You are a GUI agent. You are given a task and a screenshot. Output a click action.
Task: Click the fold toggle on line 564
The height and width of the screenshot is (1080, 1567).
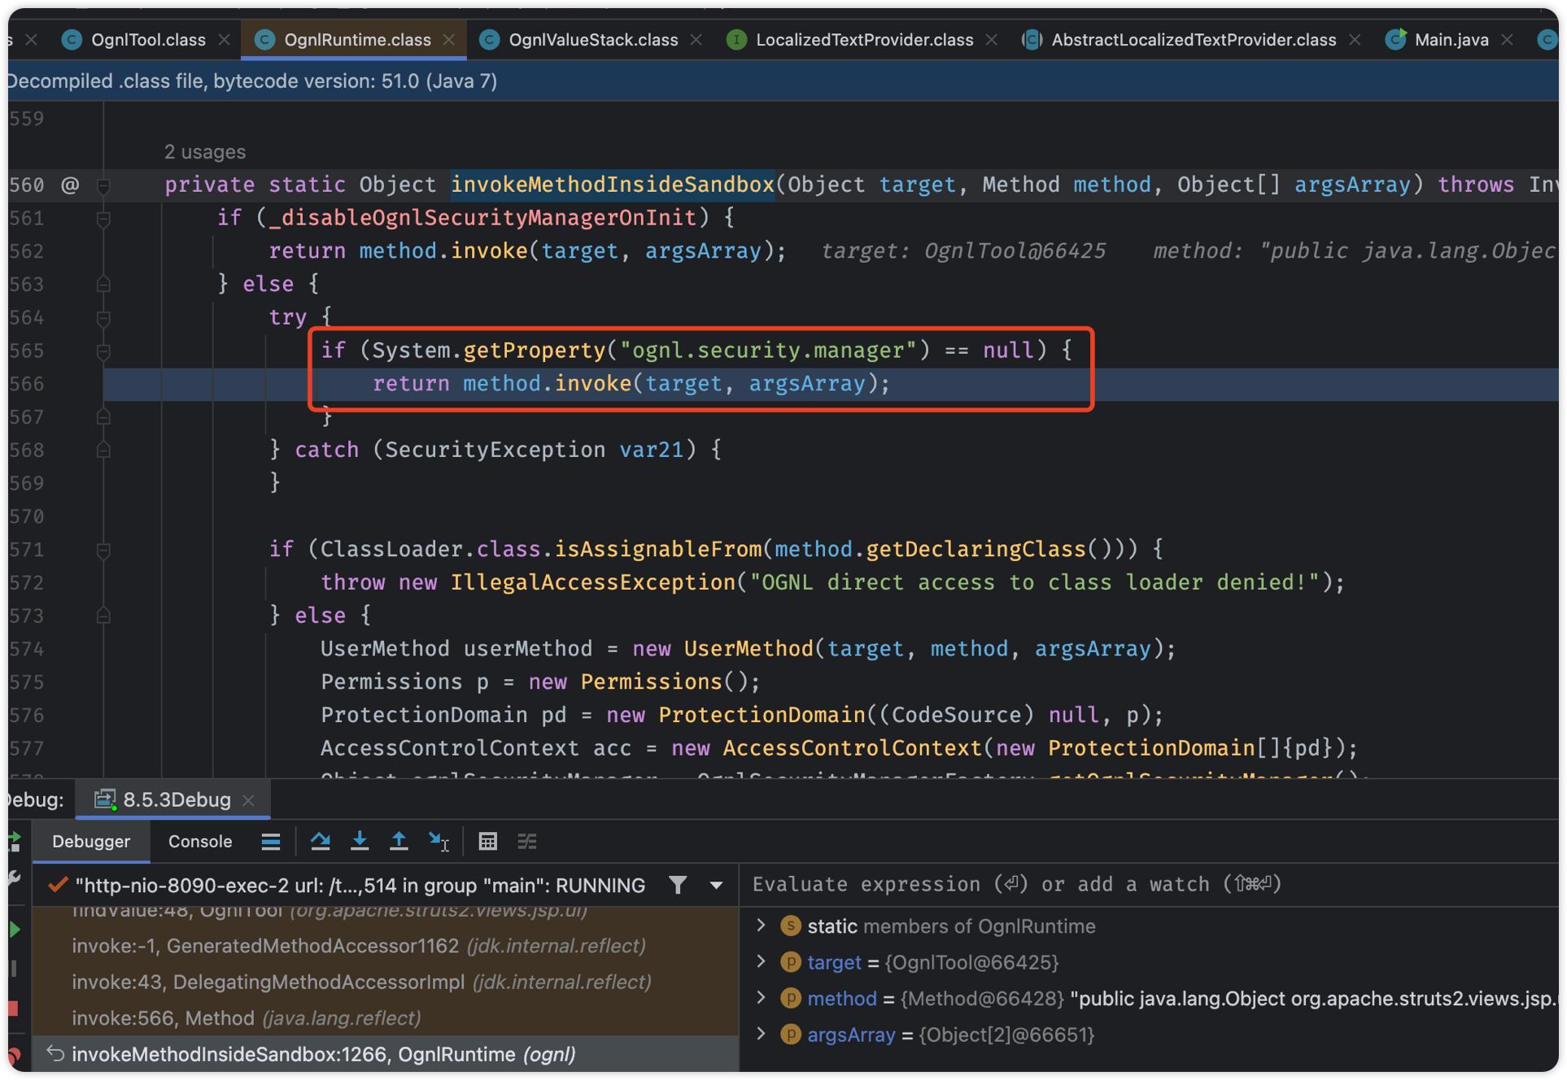pyautogui.click(x=103, y=318)
